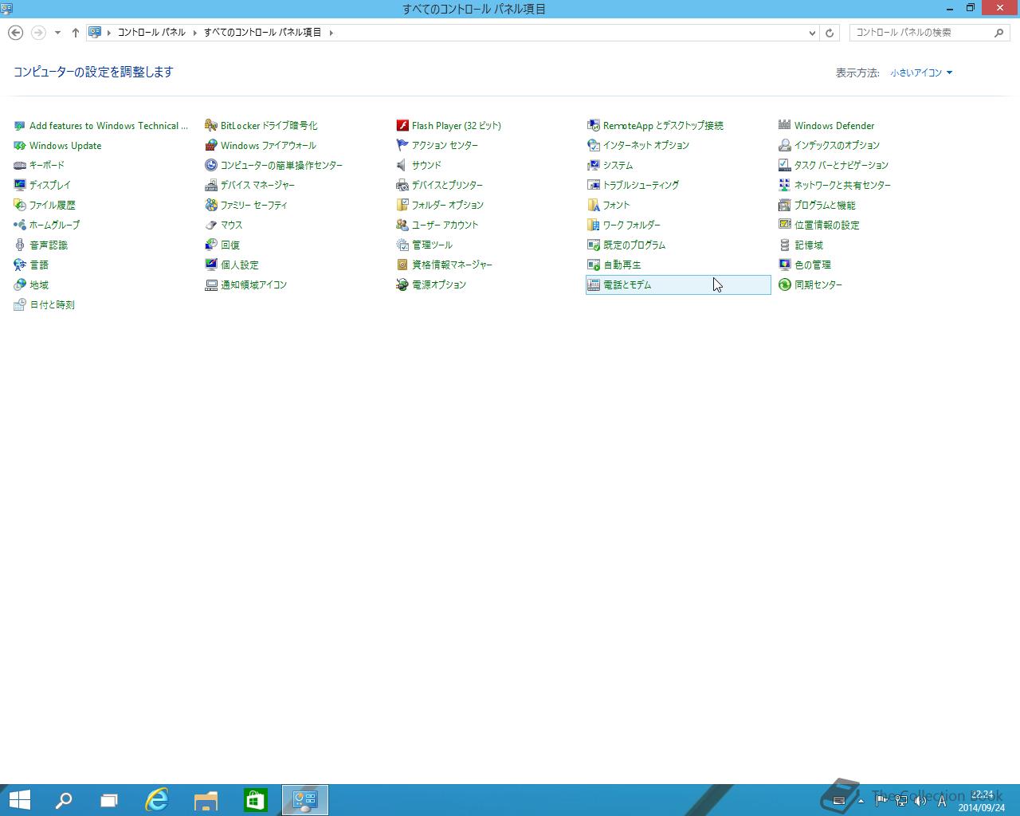Open 管理ツール link
Screen dimensions: 1020x816
(x=432, y=245)
